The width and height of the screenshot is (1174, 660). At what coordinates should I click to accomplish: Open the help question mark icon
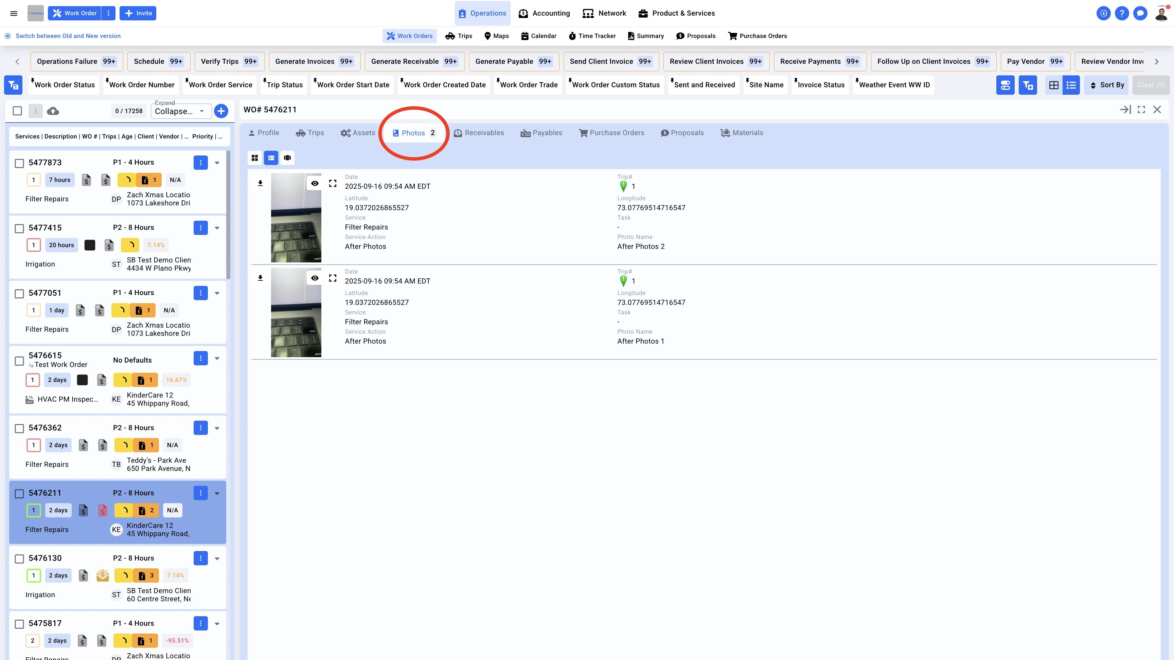click(x=1122, y=13)
